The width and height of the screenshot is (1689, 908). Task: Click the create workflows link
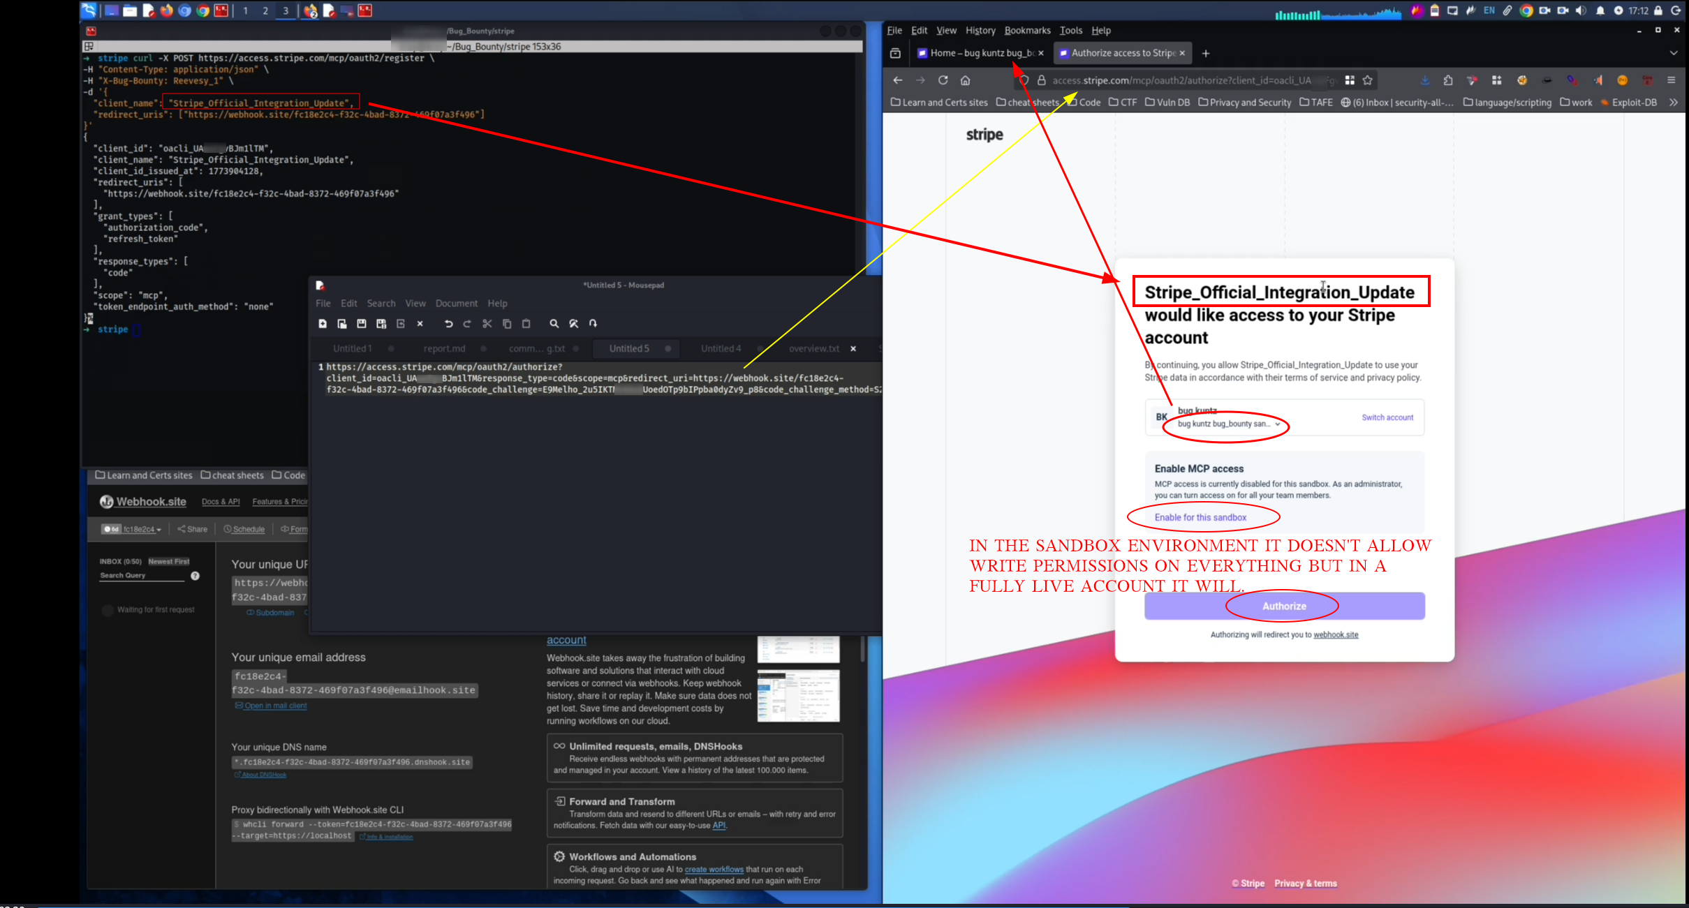click(x=714, y=869)
